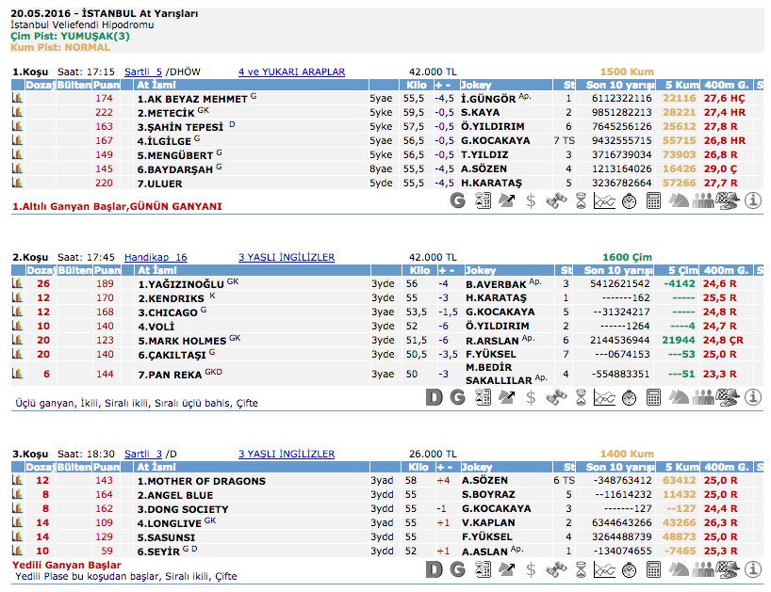Click the Jokey column header in race 1
The height and width of the screenshot is (592, 771).
[479, 85]
